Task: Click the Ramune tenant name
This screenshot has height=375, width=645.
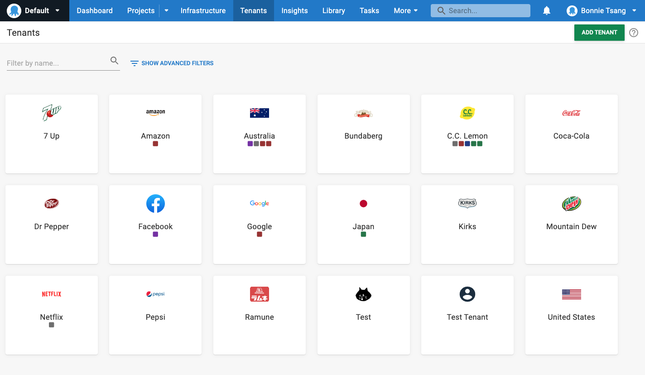Action: coord(260,317)
